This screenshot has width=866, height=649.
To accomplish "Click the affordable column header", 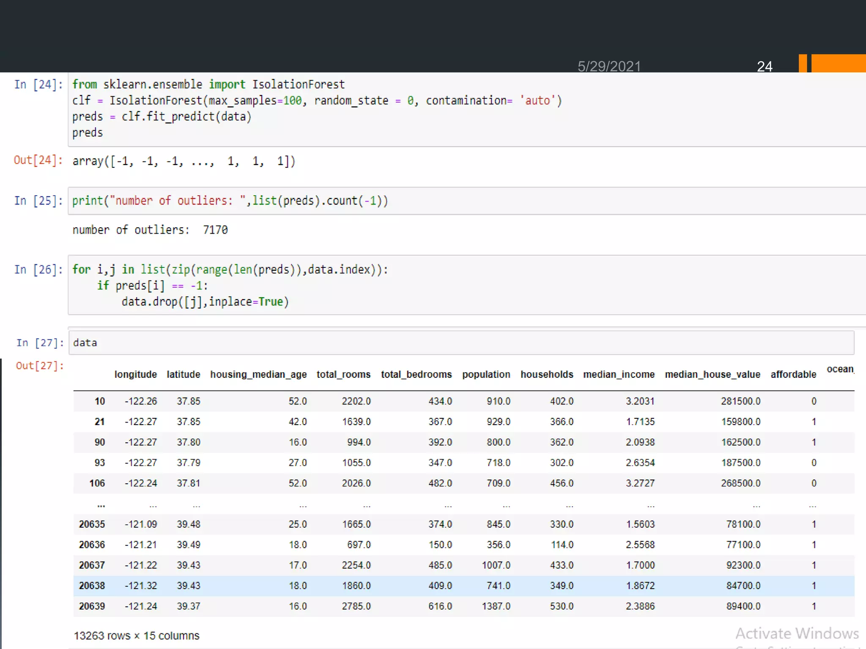I will [793, 374].
